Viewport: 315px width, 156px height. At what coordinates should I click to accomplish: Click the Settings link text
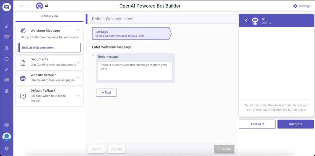(x=305, y=6)
